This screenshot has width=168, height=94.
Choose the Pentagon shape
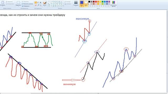pyautogui.click(x=53, y=4)
